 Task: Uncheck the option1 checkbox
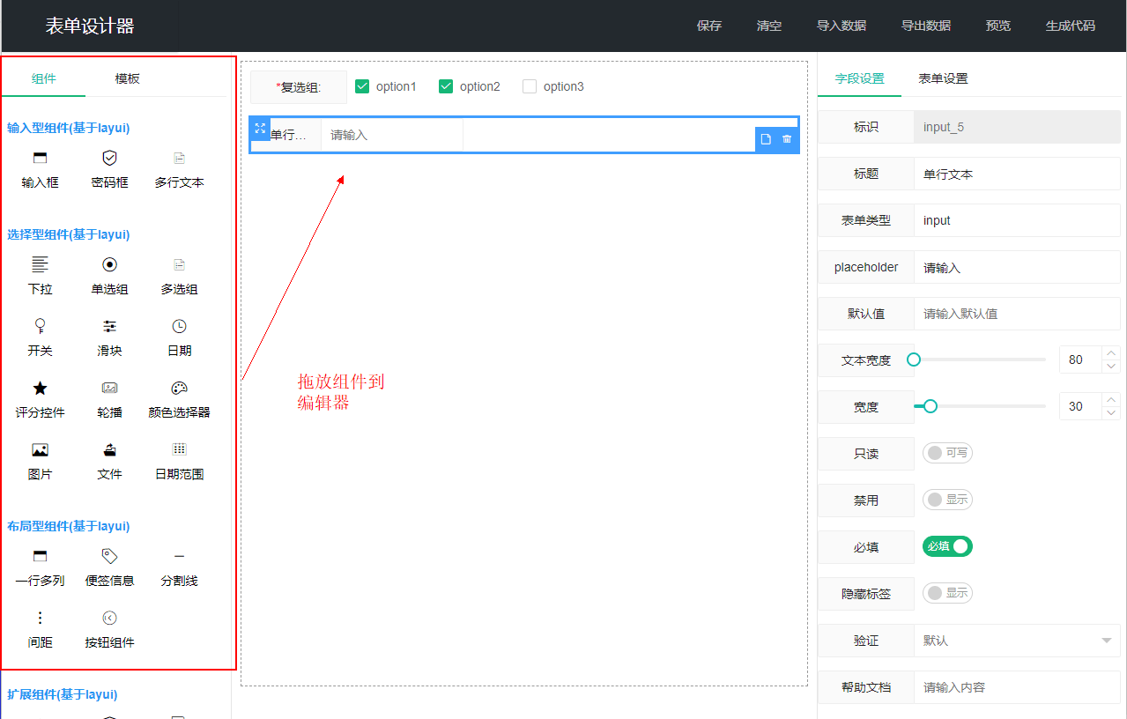tap(362, 86)
